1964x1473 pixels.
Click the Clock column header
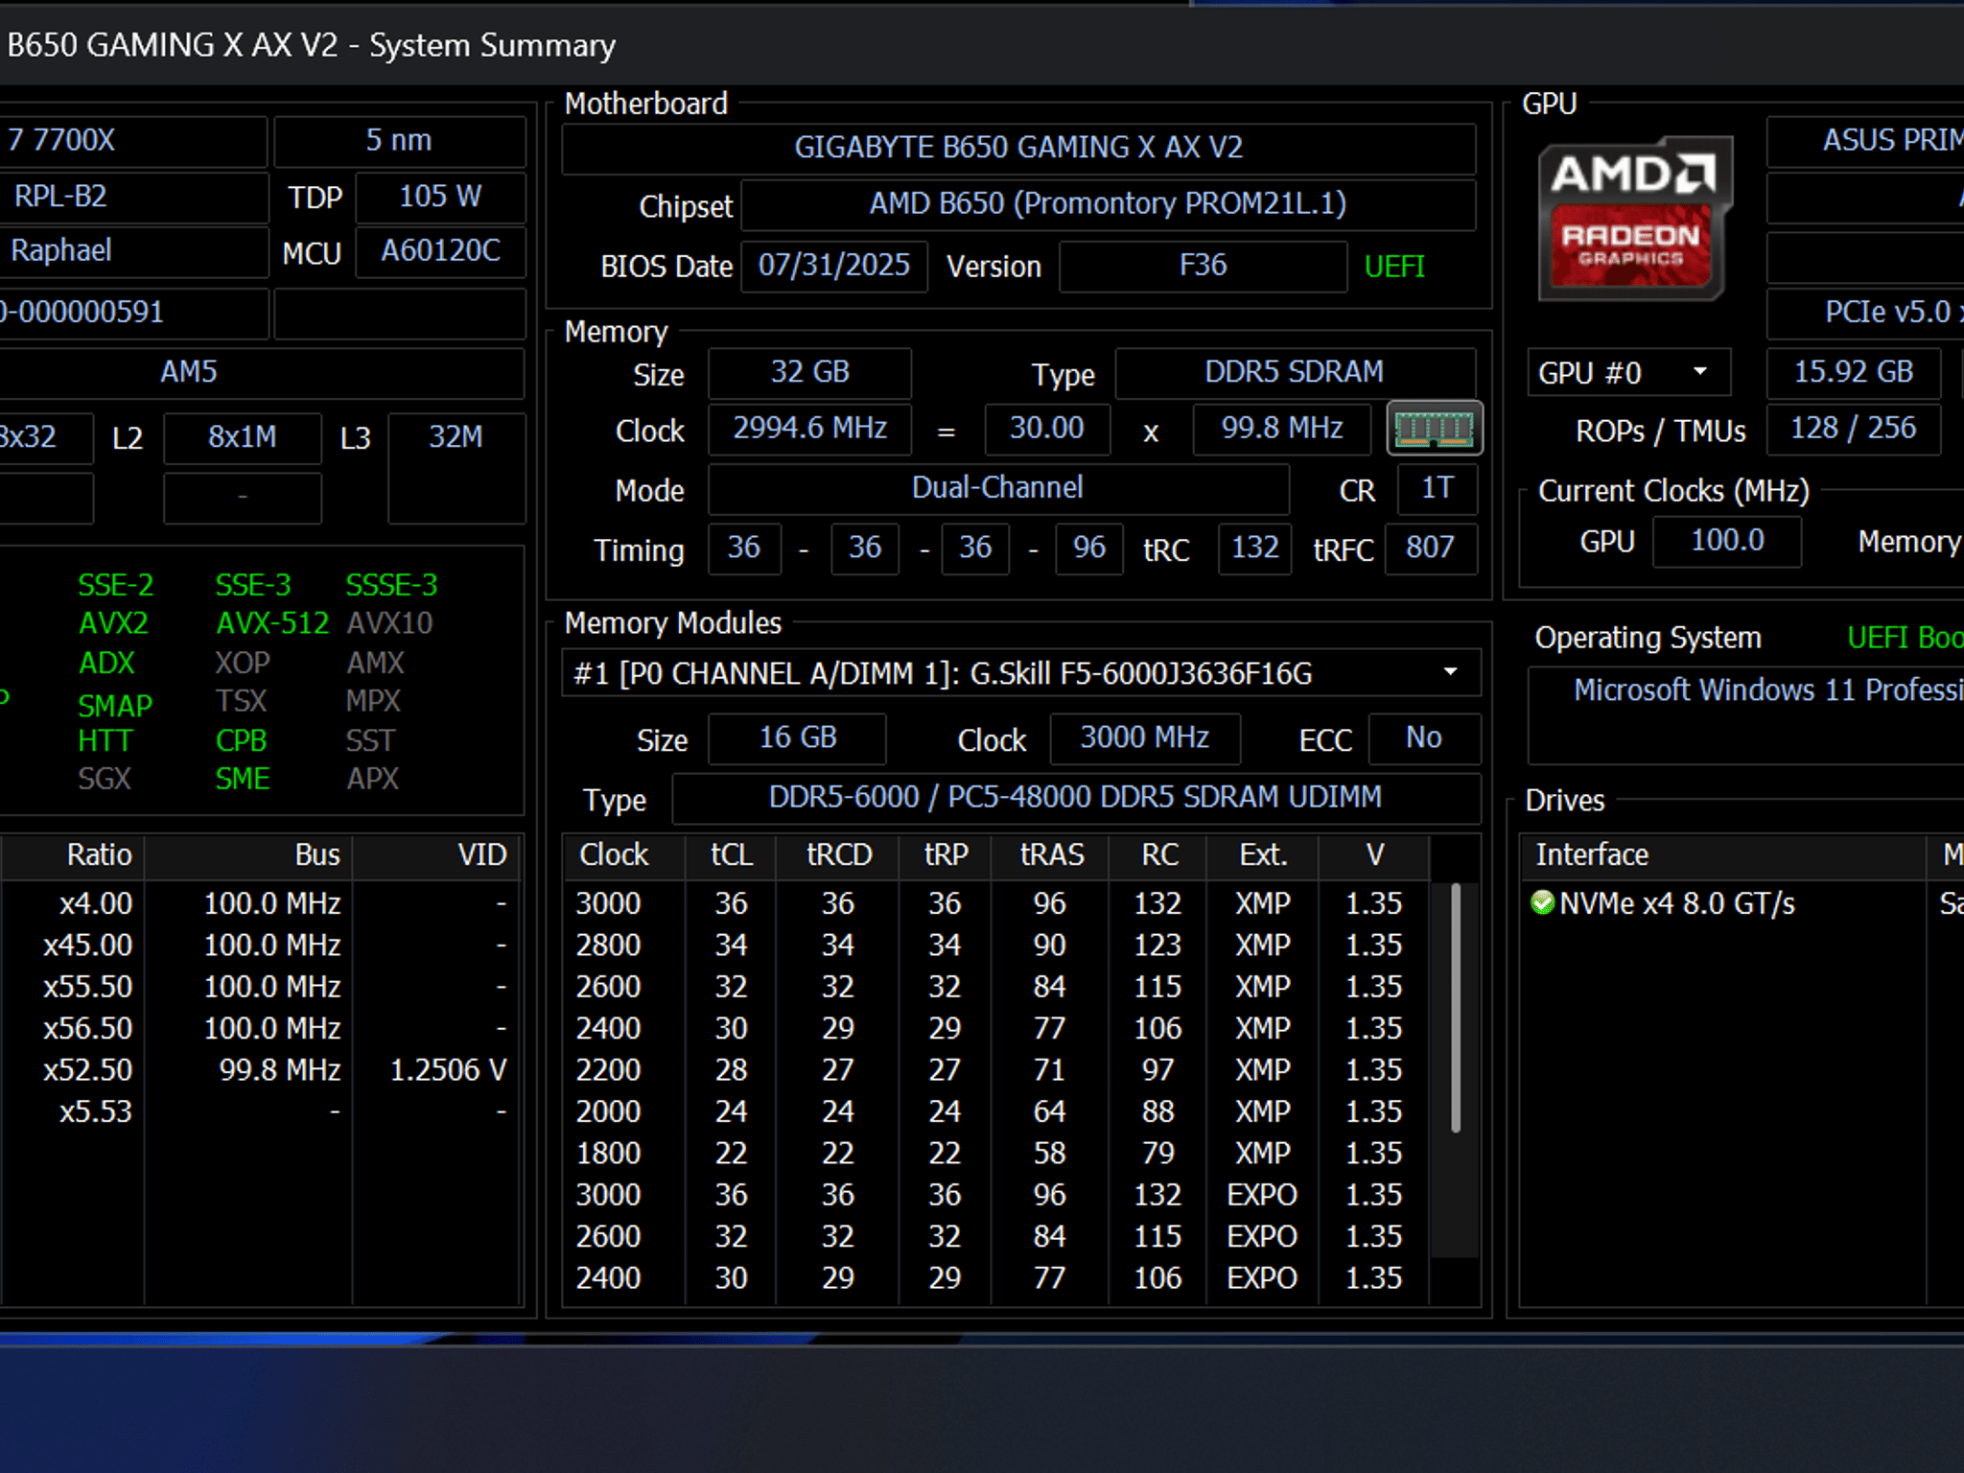tap(623, 854)
